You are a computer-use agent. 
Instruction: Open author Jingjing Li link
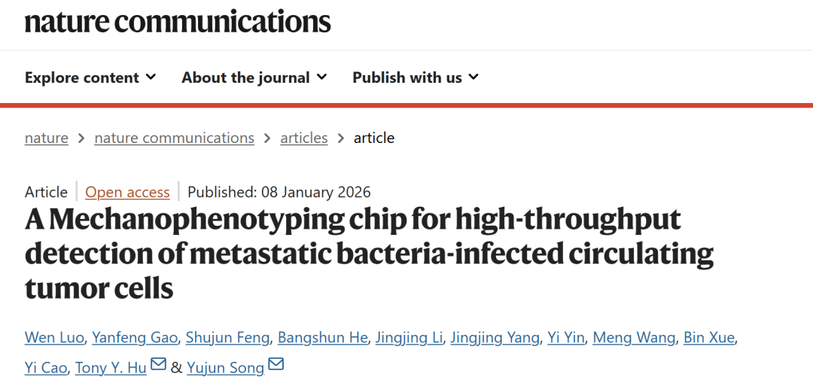409,337
